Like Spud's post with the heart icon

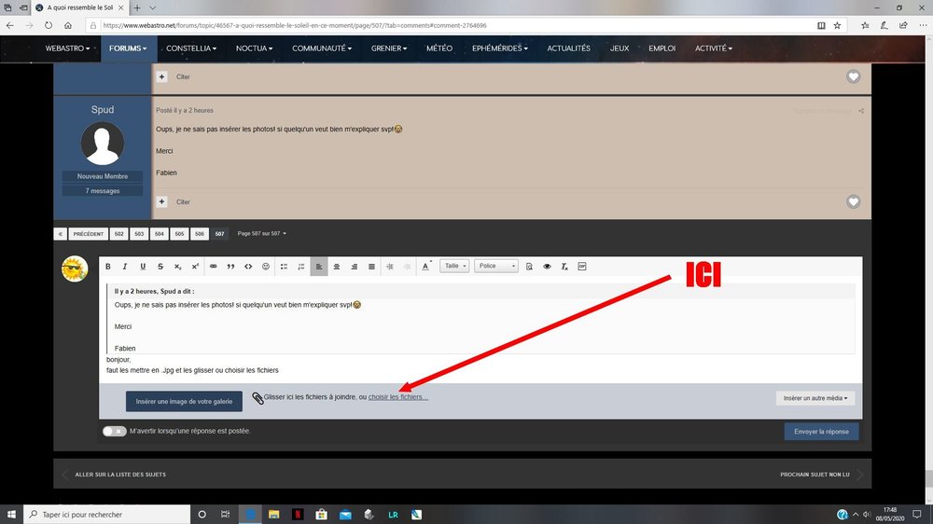click(854, 201)
